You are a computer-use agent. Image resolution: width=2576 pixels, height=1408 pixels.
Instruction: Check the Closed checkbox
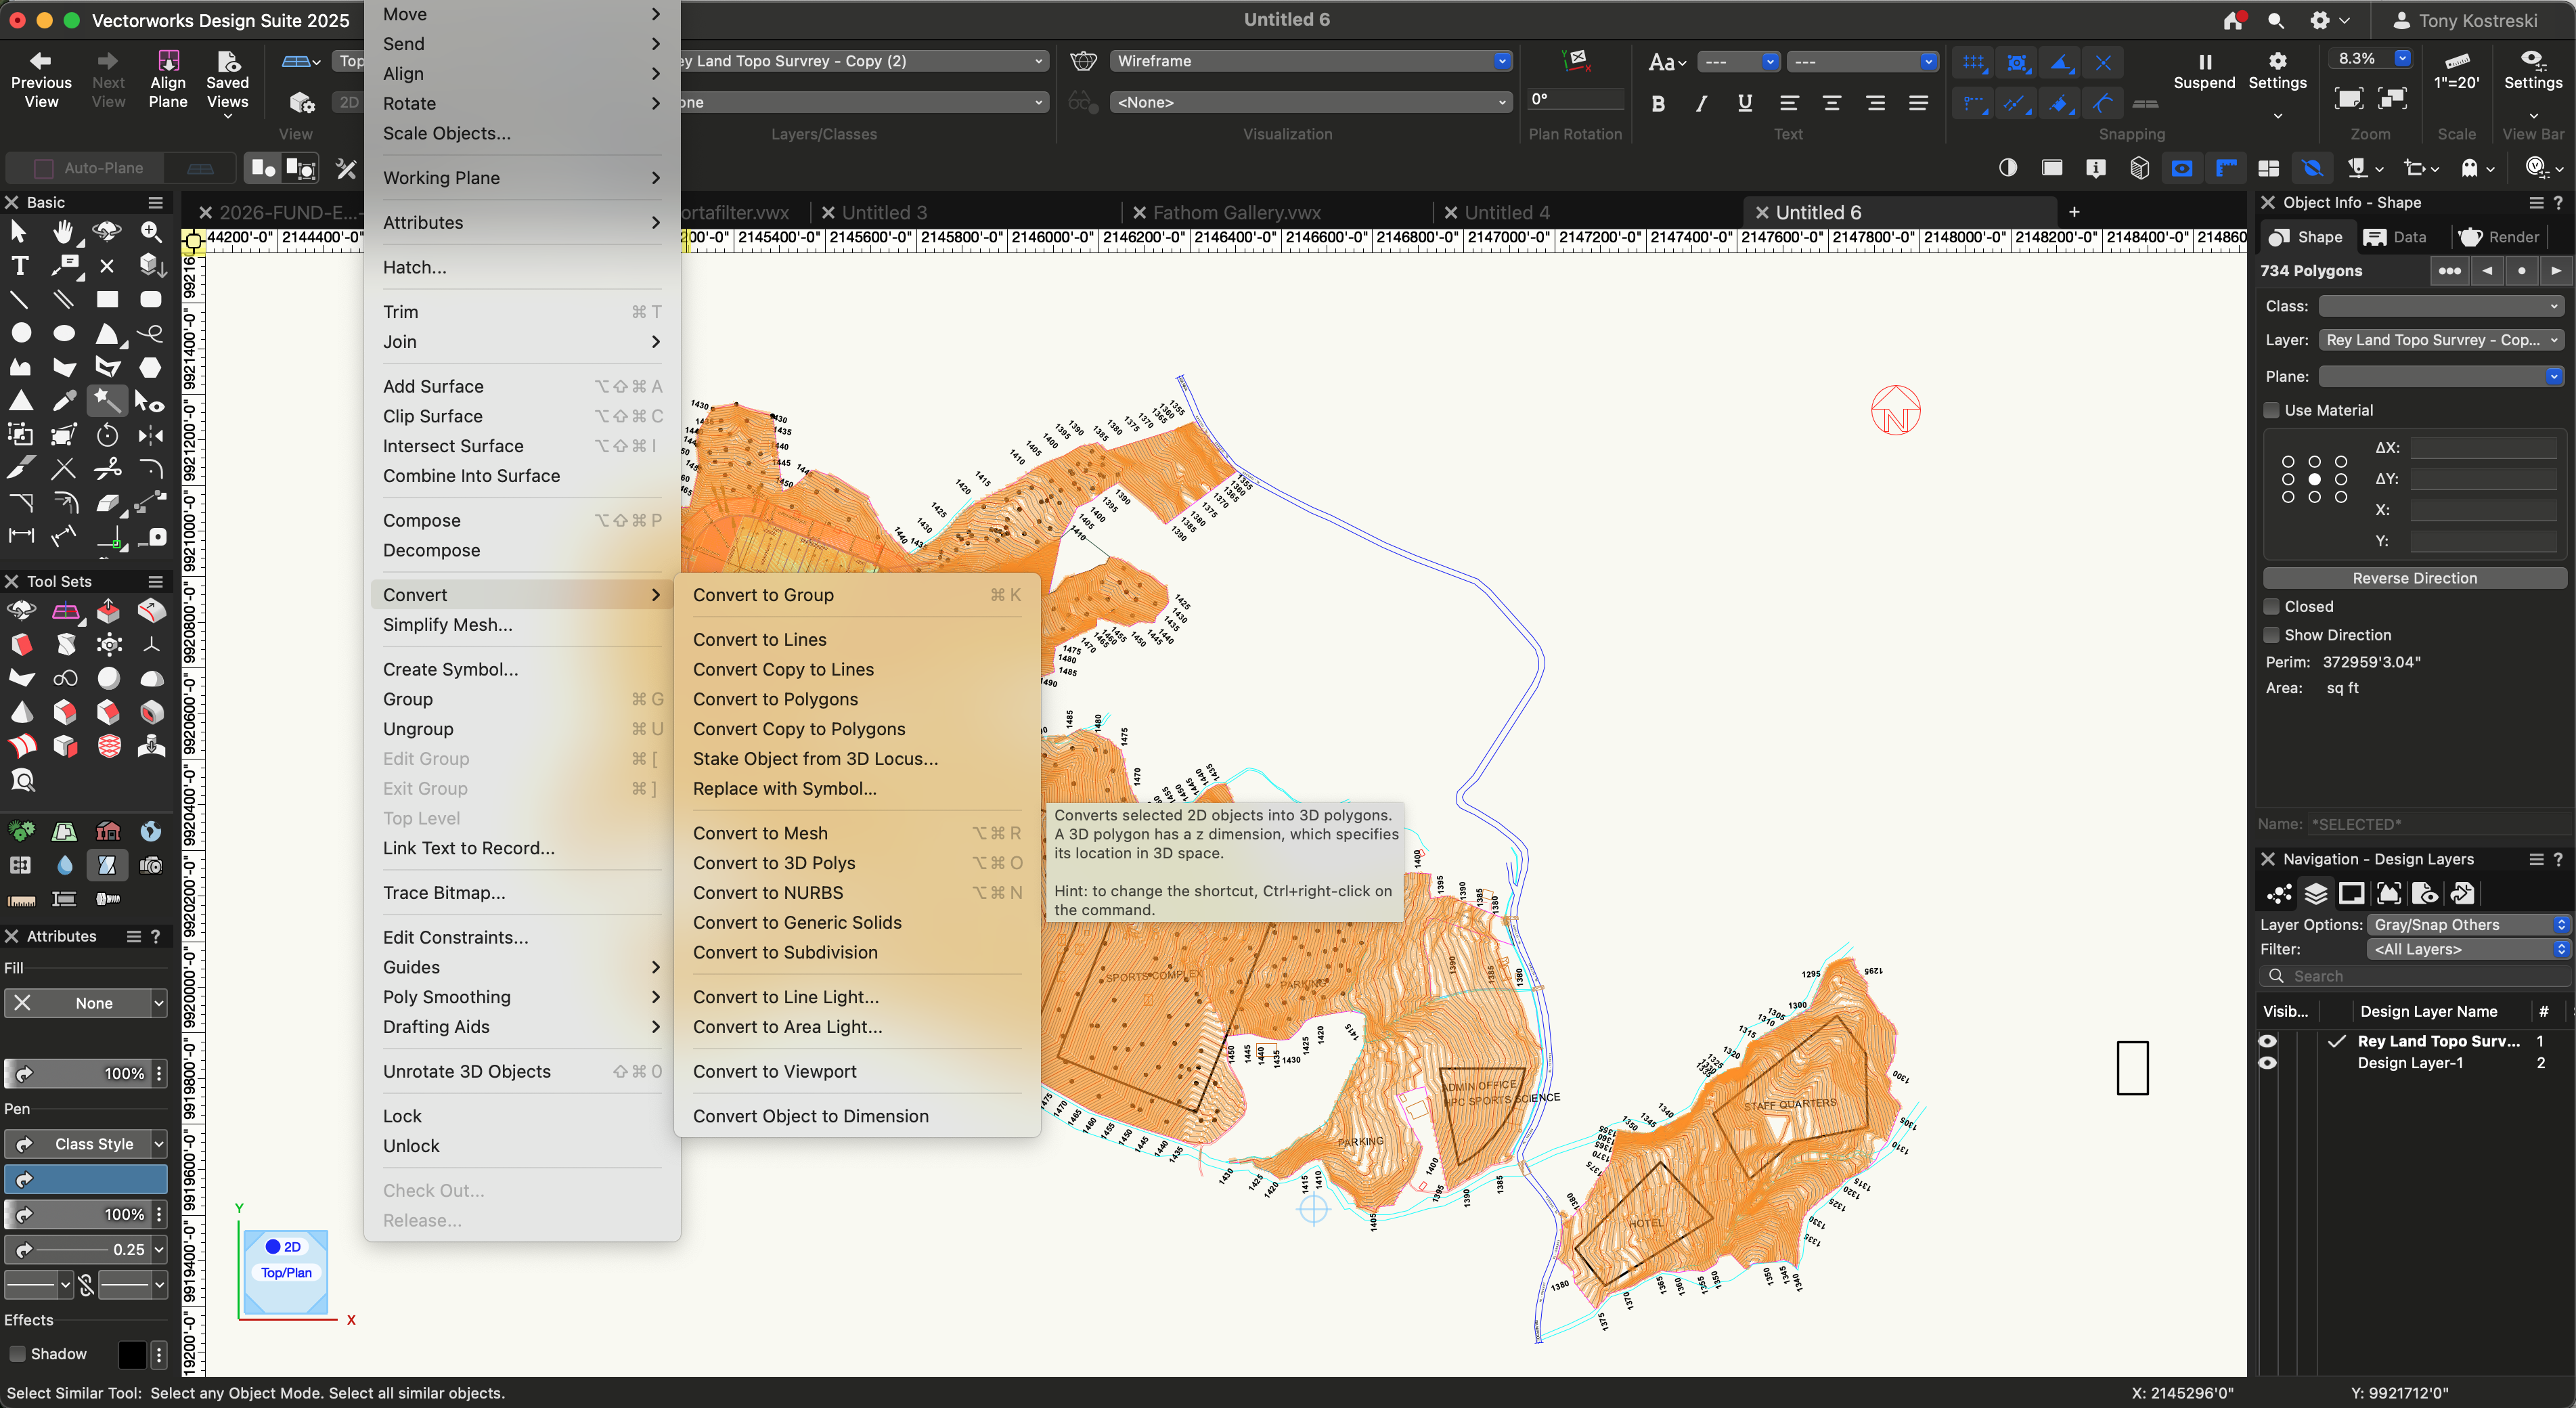coord(2272,606)
